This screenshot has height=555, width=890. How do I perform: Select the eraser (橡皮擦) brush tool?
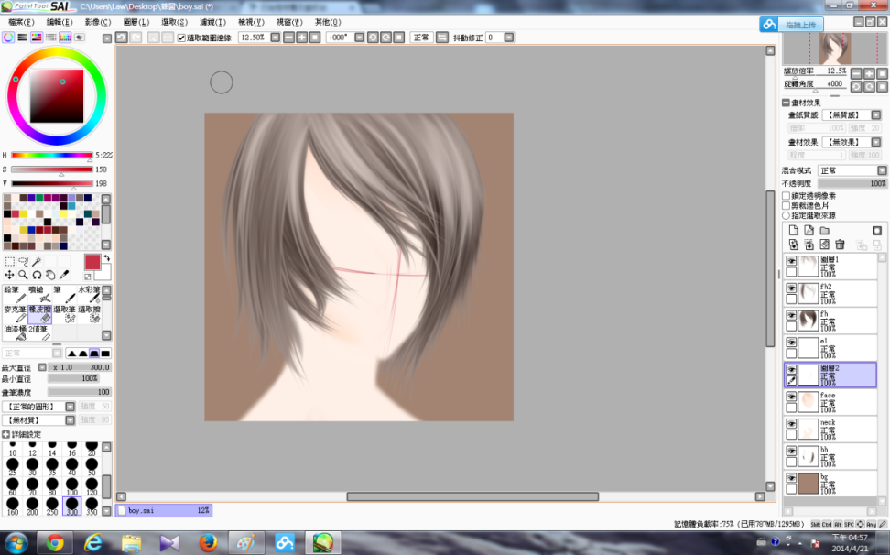point(39,315)
